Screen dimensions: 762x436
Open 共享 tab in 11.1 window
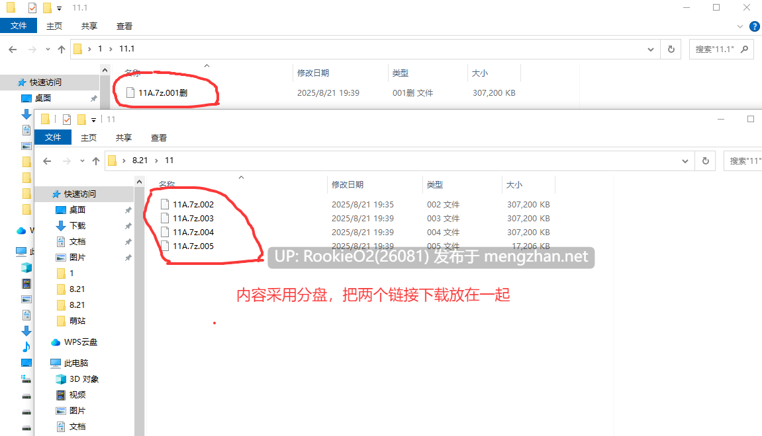(x=89, y=26)
